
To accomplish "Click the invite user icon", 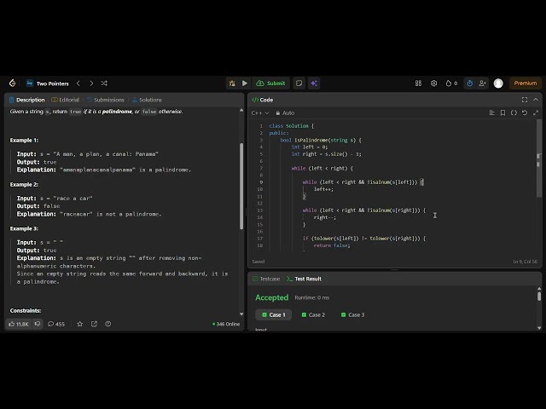I will (x=482, y=84).
